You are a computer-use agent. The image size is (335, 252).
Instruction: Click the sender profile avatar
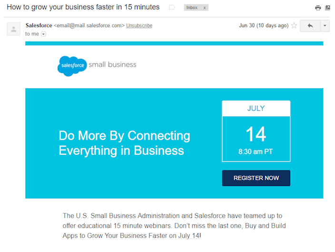point(14,29)
